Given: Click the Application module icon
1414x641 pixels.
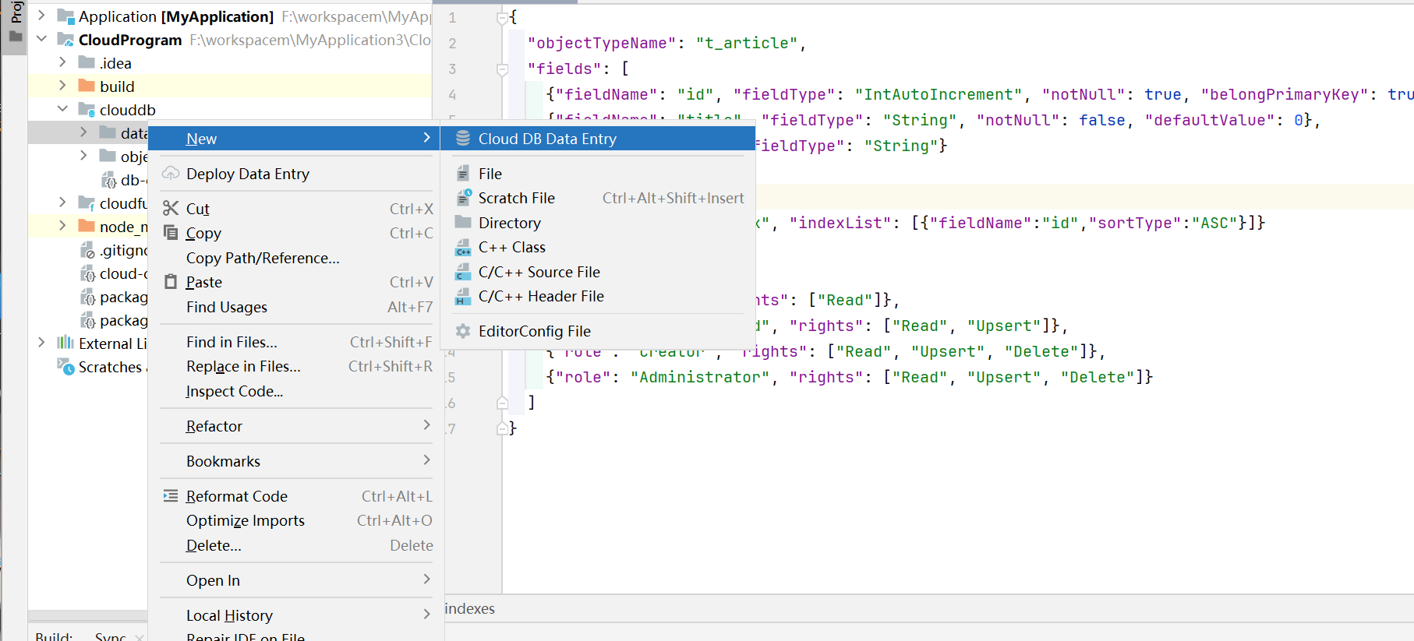Looking at the screenshot, I should [x=66, y=16].
